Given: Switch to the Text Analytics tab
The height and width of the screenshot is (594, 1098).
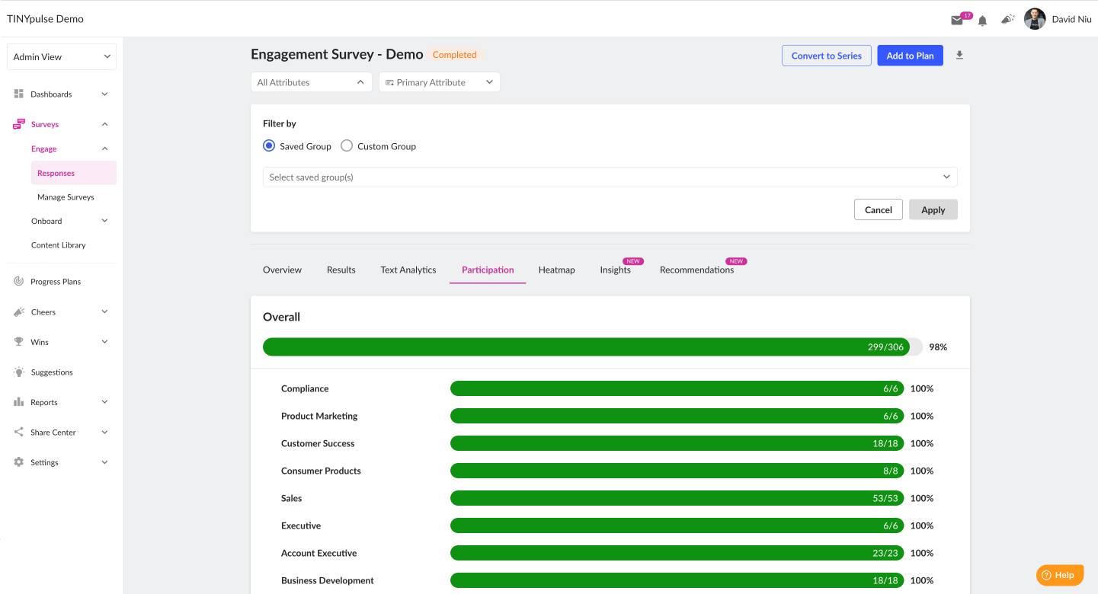Looking at the screenshot, I should [x=408, y=270].
